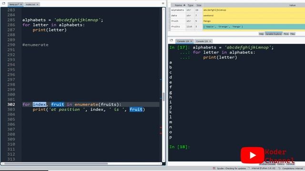Click the console output letter 'a'

pyautogui.click(x=171, y=62)
